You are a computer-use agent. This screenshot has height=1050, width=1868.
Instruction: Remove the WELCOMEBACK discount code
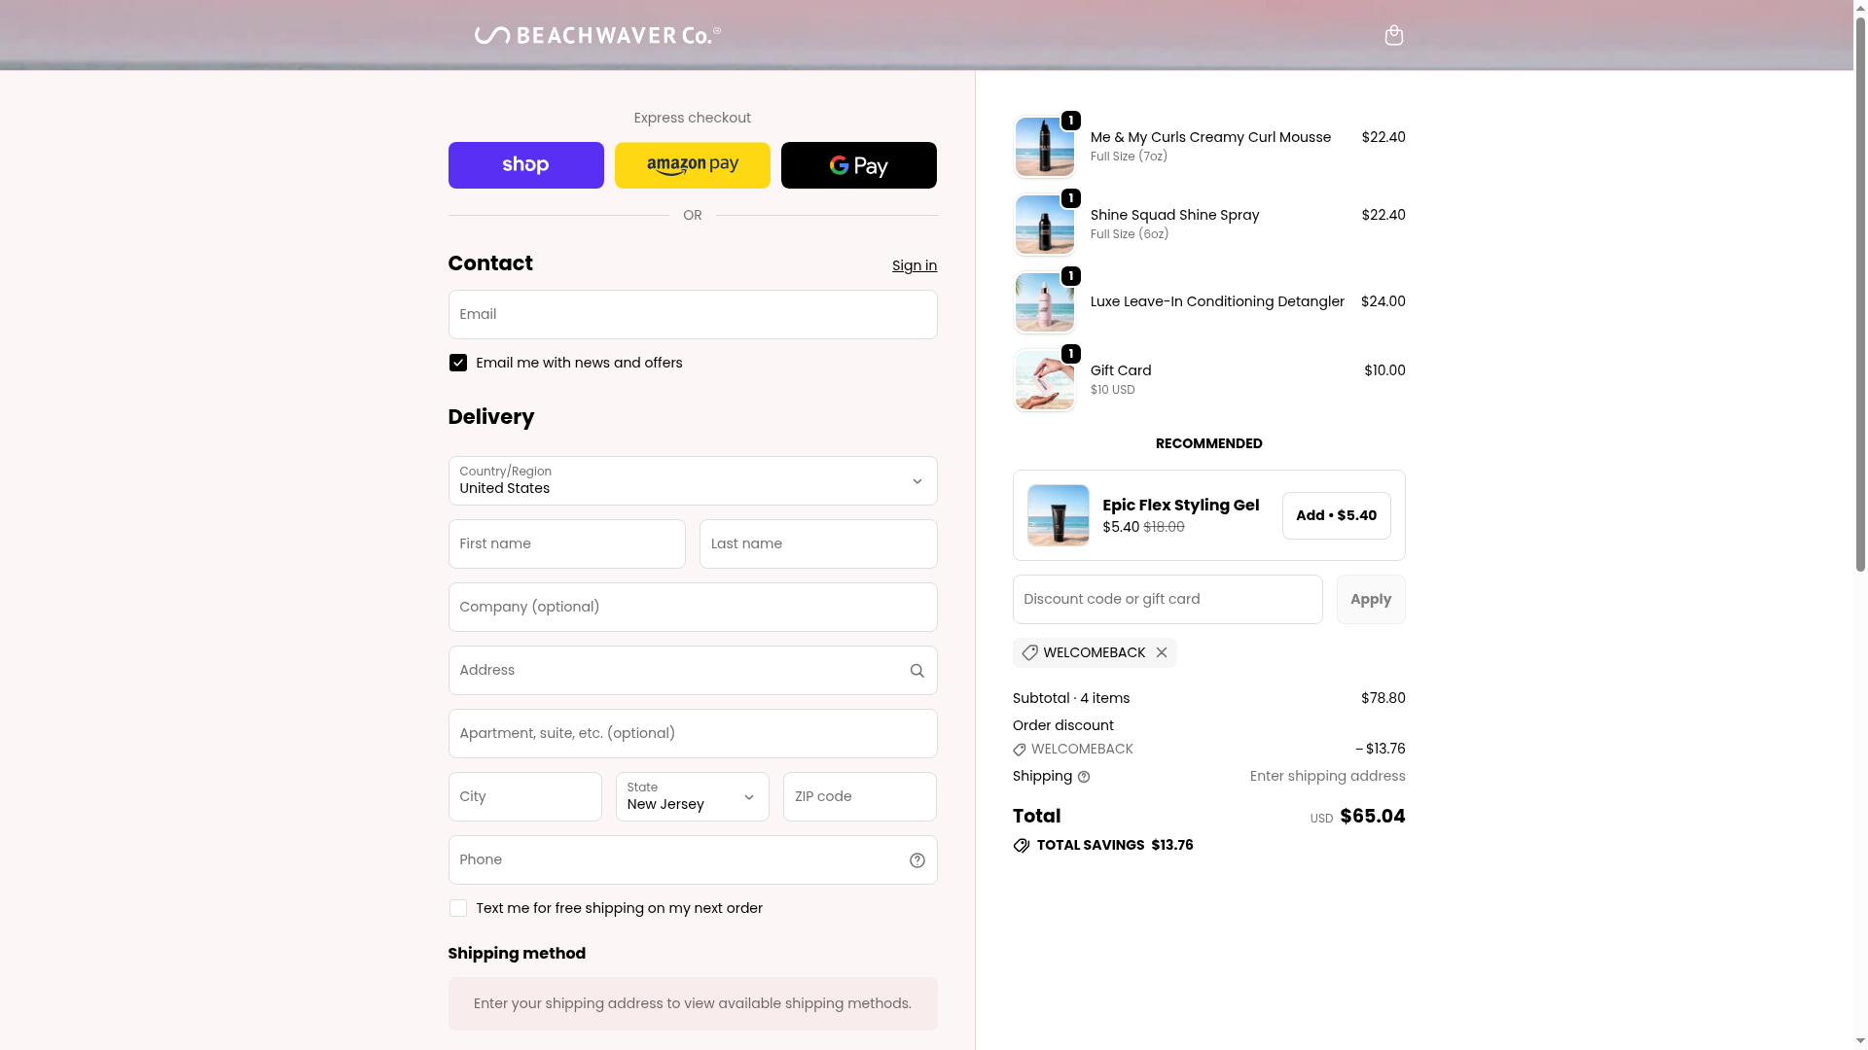pos(1162,652)
